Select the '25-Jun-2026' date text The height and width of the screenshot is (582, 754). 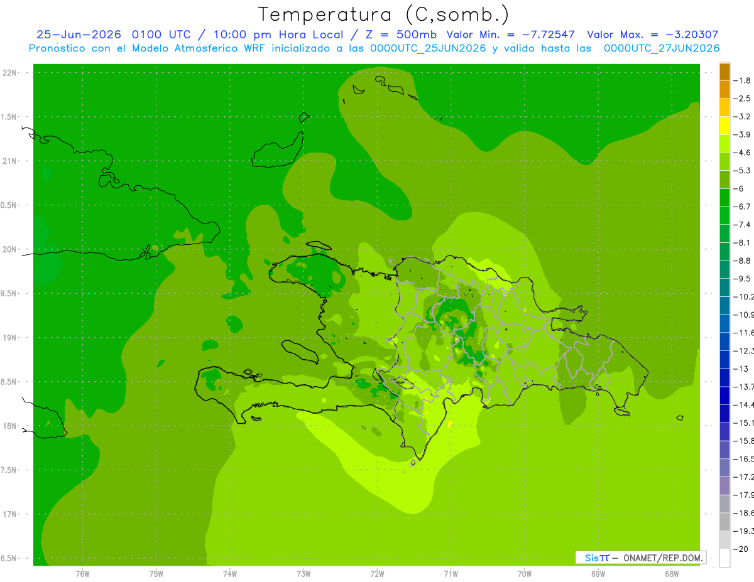coord(80,35)
